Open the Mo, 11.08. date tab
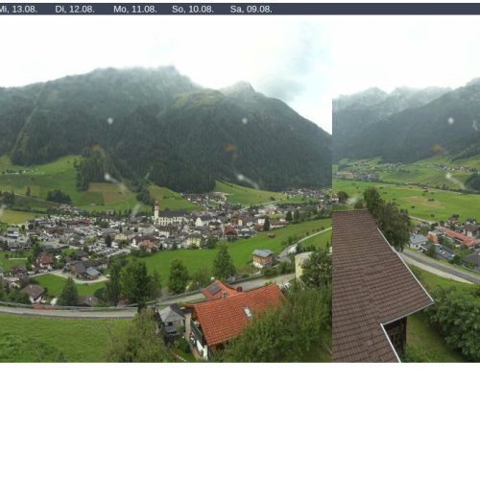 point(135,10)
